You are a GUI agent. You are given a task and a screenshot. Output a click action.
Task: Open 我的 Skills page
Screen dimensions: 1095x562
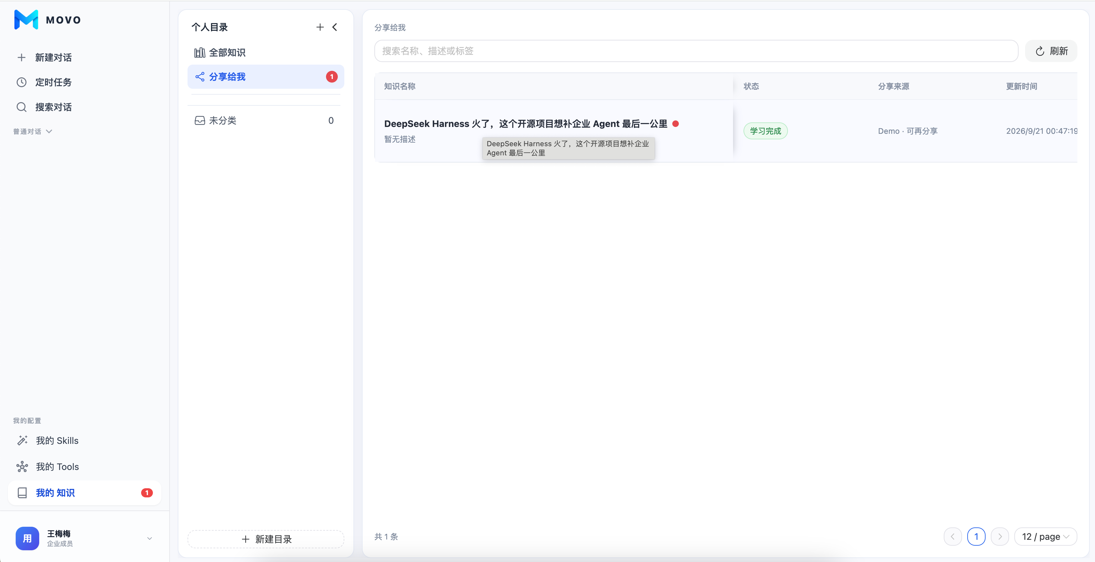(57, 441)
